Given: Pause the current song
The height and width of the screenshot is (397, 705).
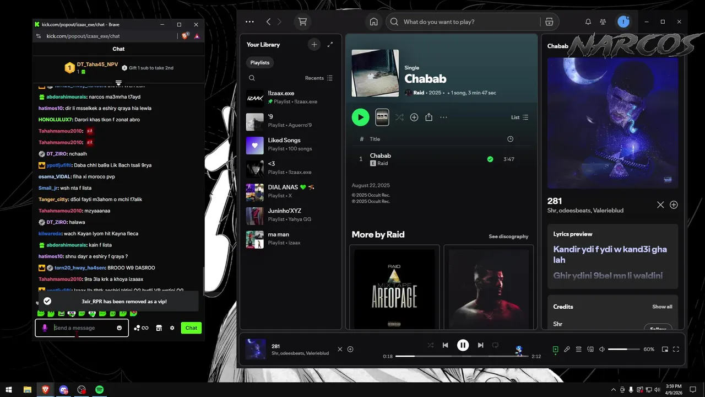Looking at the screenshot, I should coord(463,345).
